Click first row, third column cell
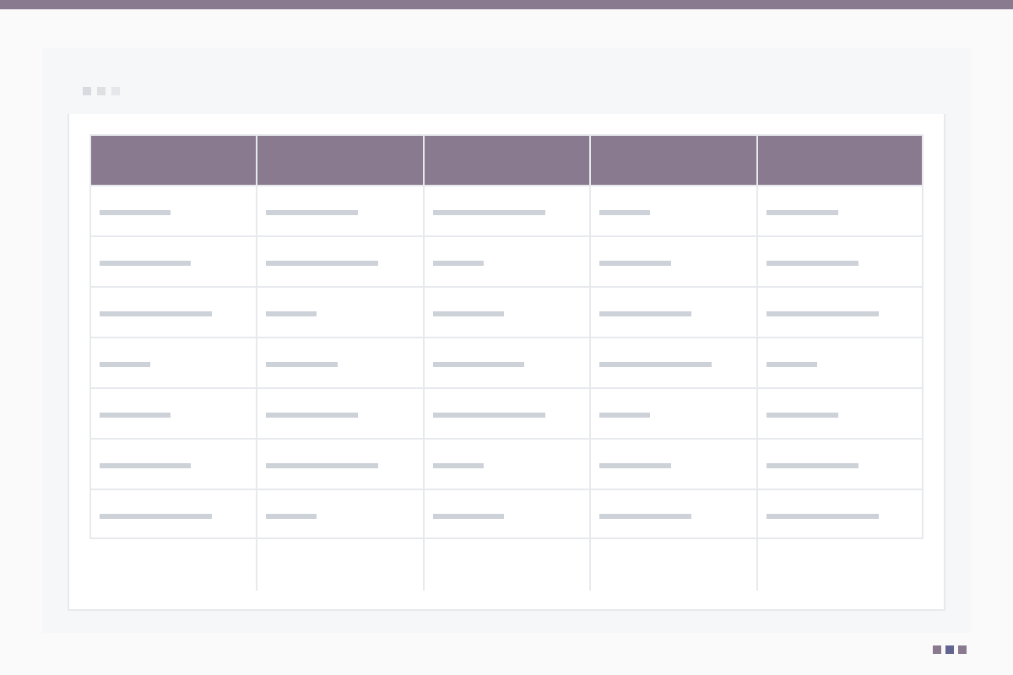This screenshot has width=1013, height=675. [x=506, y=211]
